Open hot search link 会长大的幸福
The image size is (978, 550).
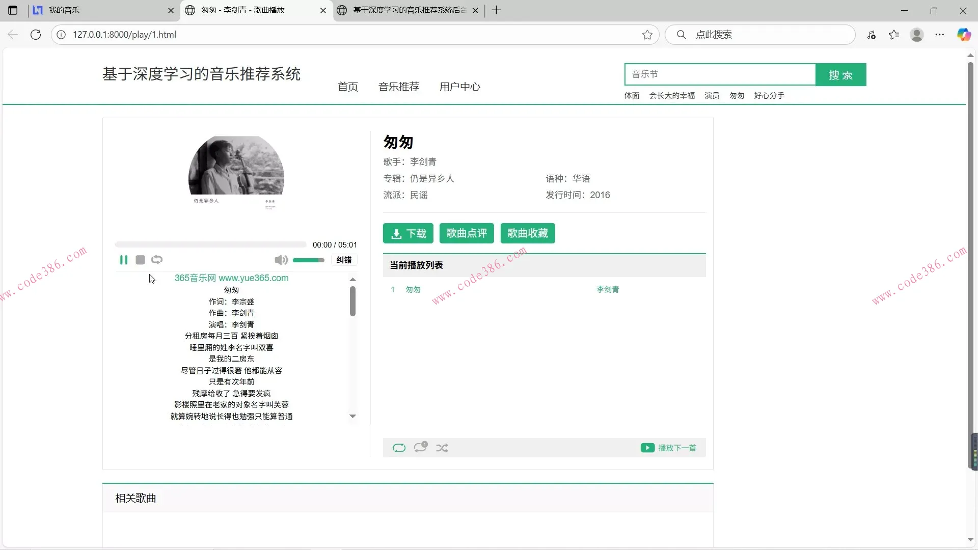tap(672, 95)
